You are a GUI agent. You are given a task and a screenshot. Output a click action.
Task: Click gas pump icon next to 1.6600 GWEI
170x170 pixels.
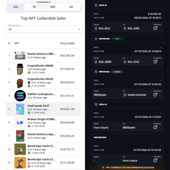click(x=29, y=153)
